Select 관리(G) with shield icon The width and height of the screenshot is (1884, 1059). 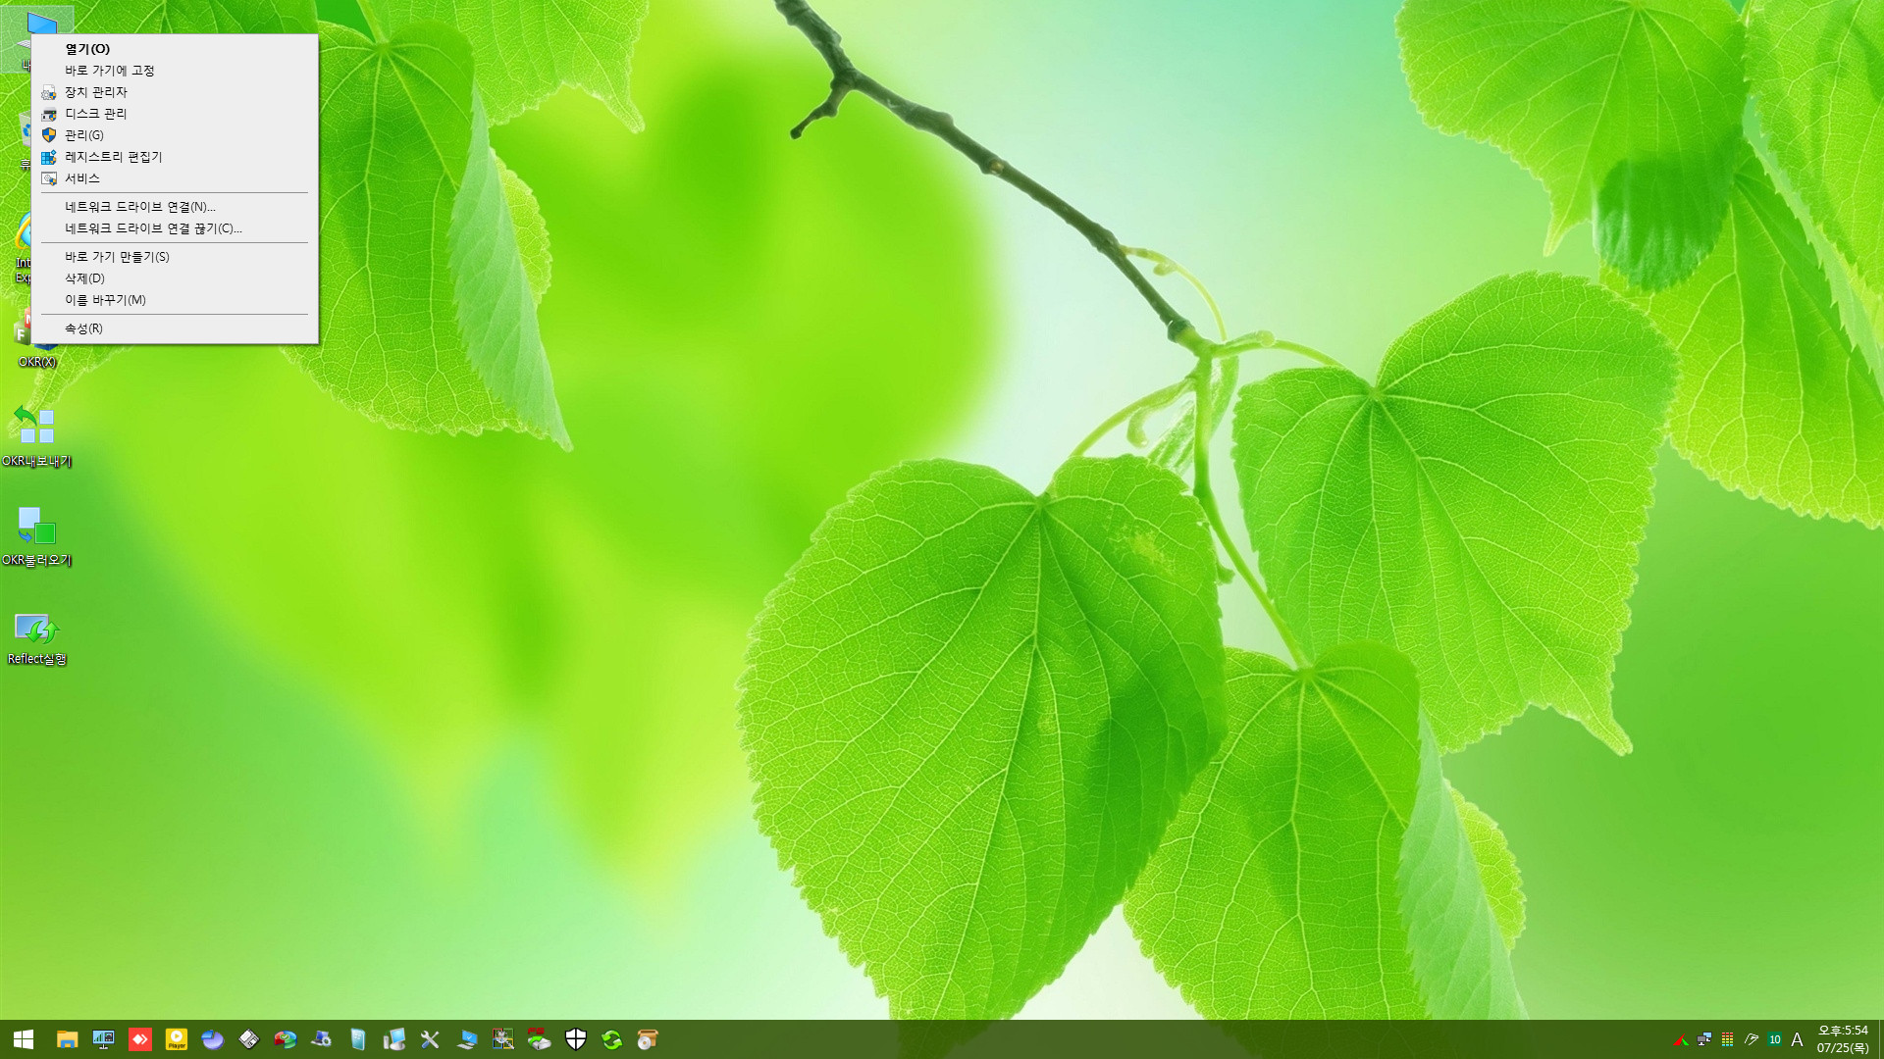click(175, 135)
